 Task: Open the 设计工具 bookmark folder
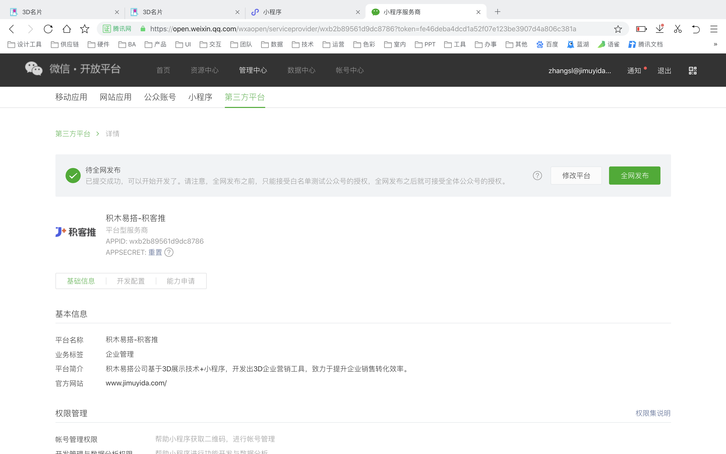25,44
